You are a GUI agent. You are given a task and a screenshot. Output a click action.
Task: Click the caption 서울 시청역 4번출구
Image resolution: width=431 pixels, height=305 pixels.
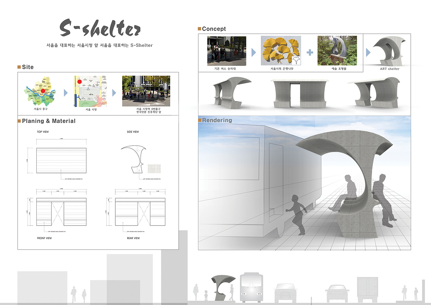148,109
